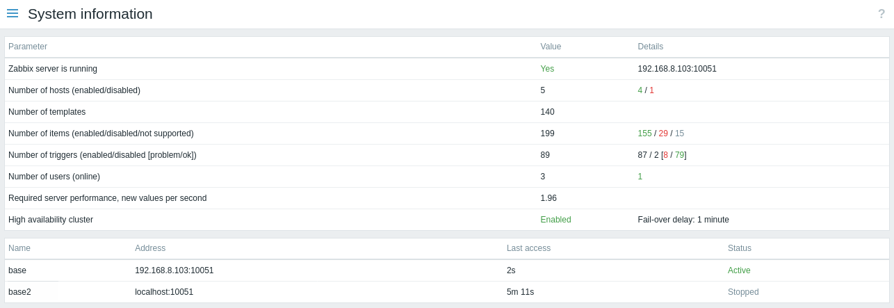
Task: Select enabled items count 155
Action: [x=644, y=133]
